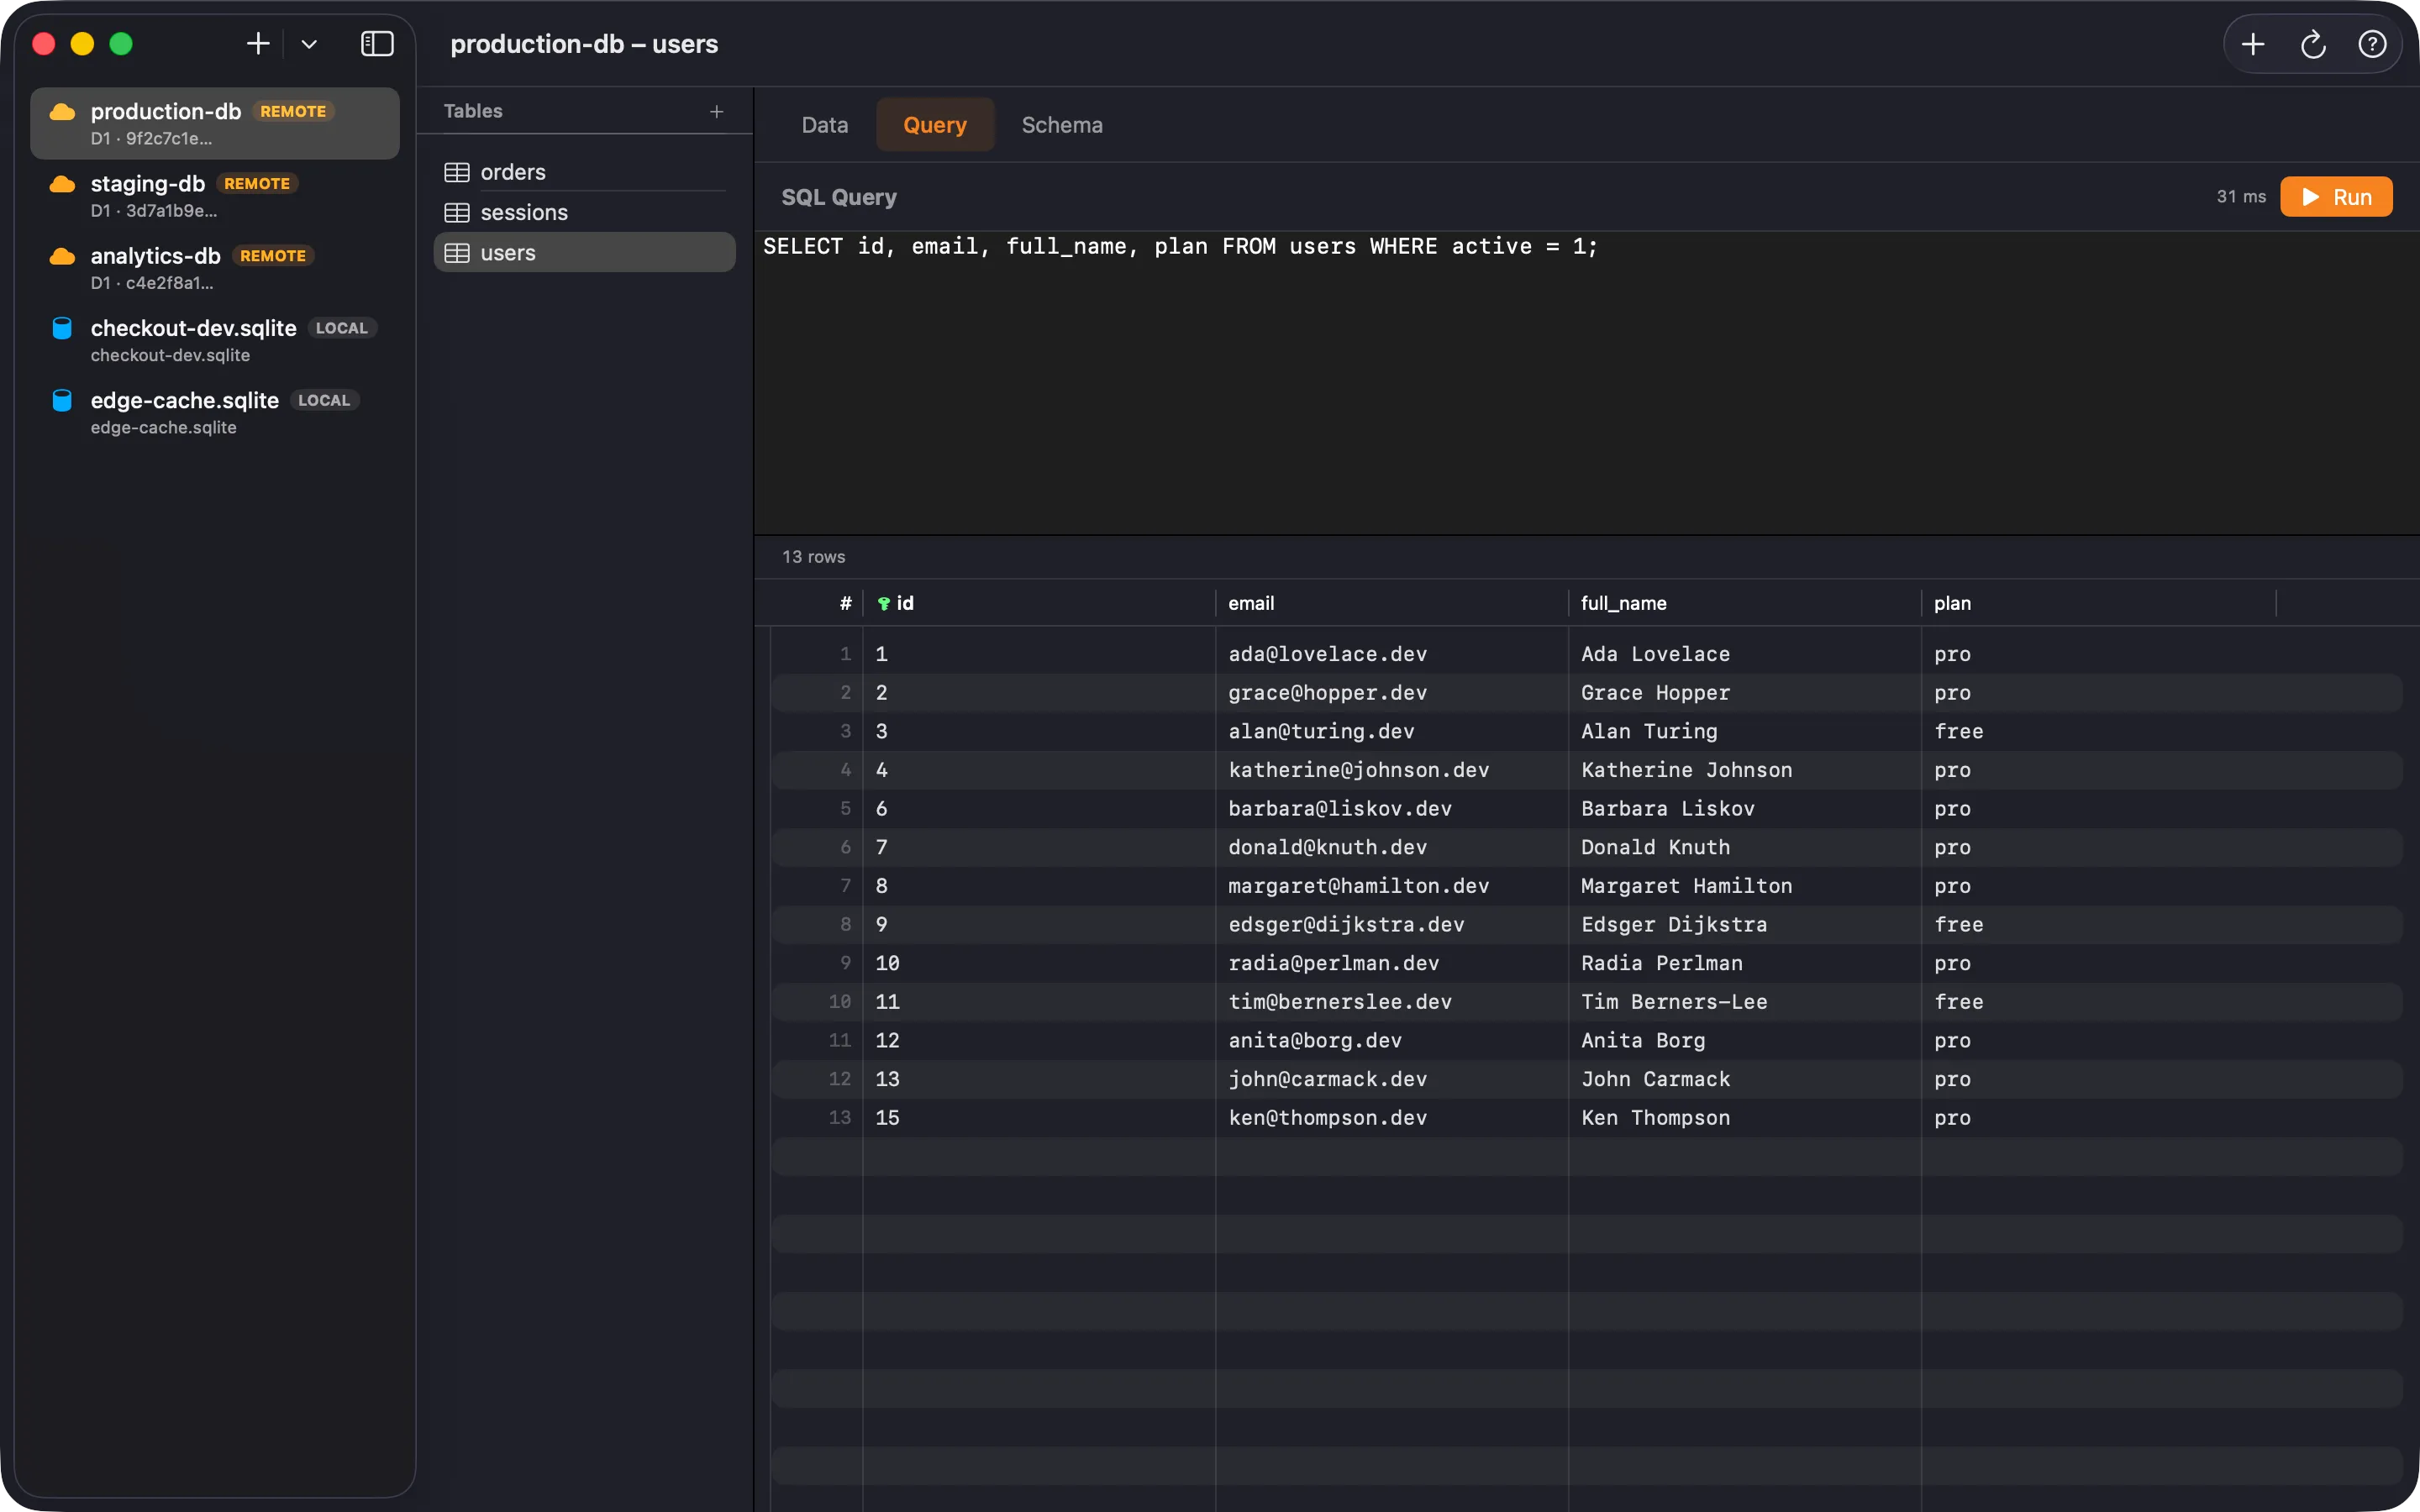Click the new item plus icon in top-right toolbar
This screenshot has width=2420, height=1512.
pyautogui.click(x=2253, y=44)
